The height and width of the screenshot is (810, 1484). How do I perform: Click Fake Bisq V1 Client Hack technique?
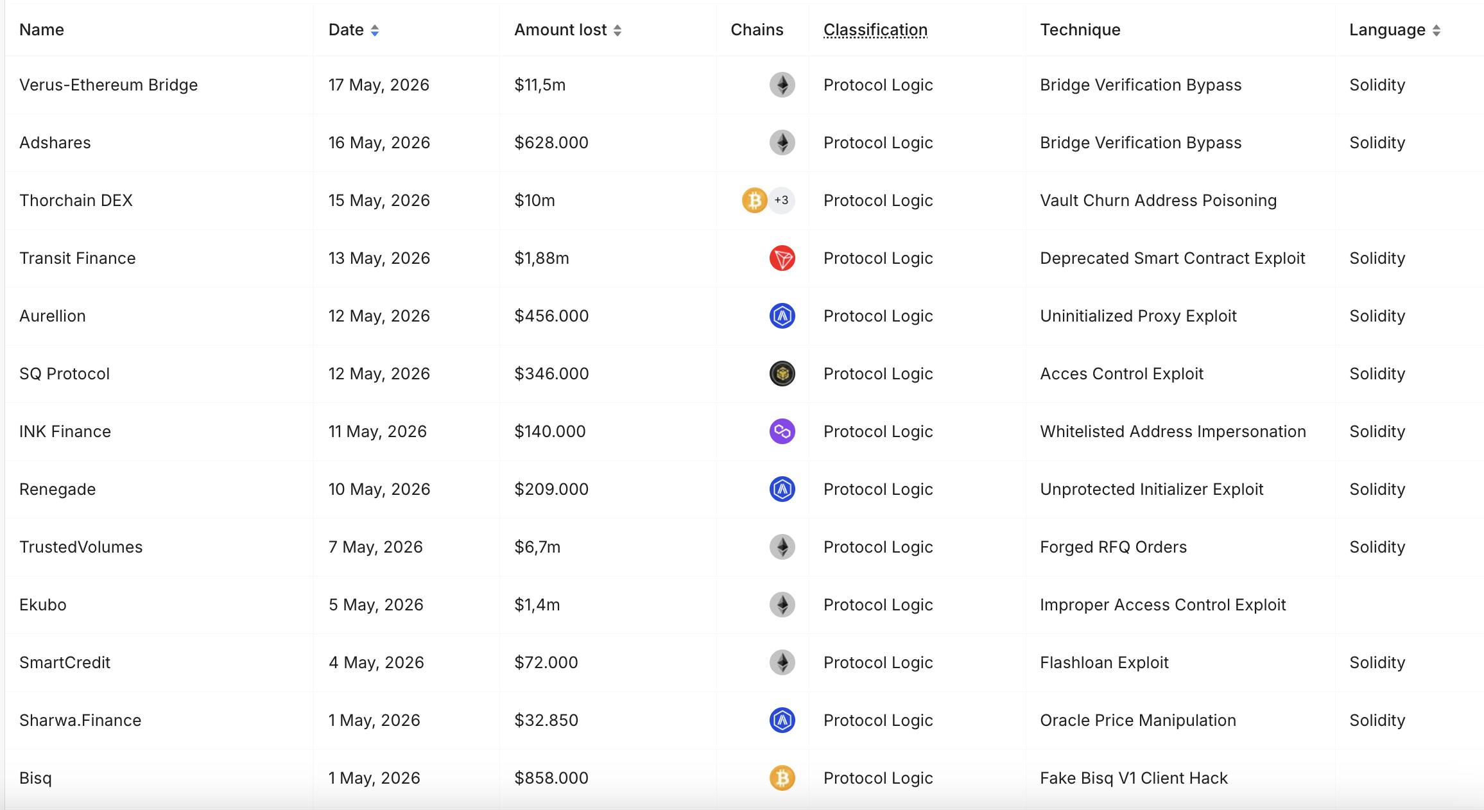click(1134, 778)
